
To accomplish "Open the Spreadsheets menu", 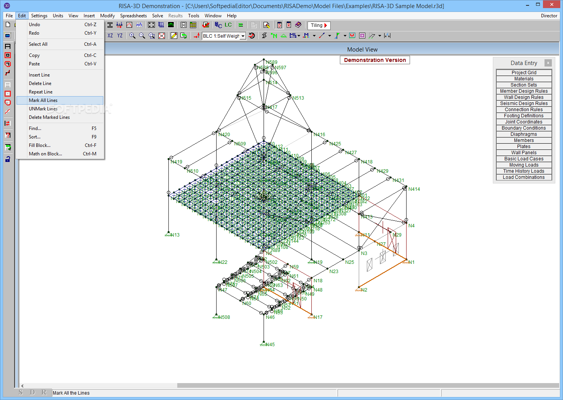I will pos(133,16).
